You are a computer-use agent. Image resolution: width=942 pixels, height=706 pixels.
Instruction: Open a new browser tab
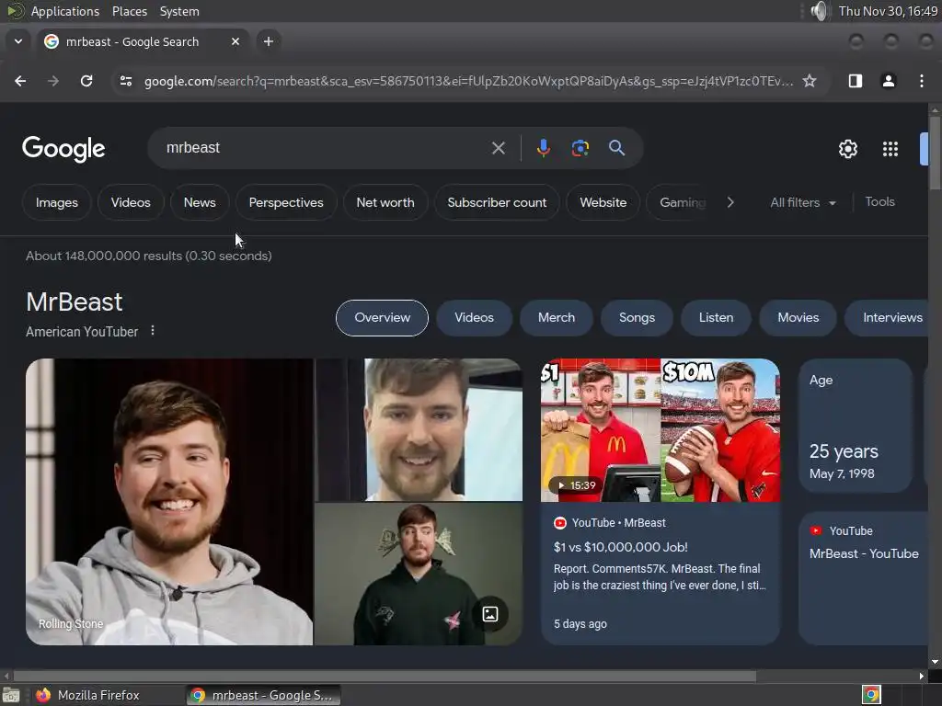tap(269, 41)
